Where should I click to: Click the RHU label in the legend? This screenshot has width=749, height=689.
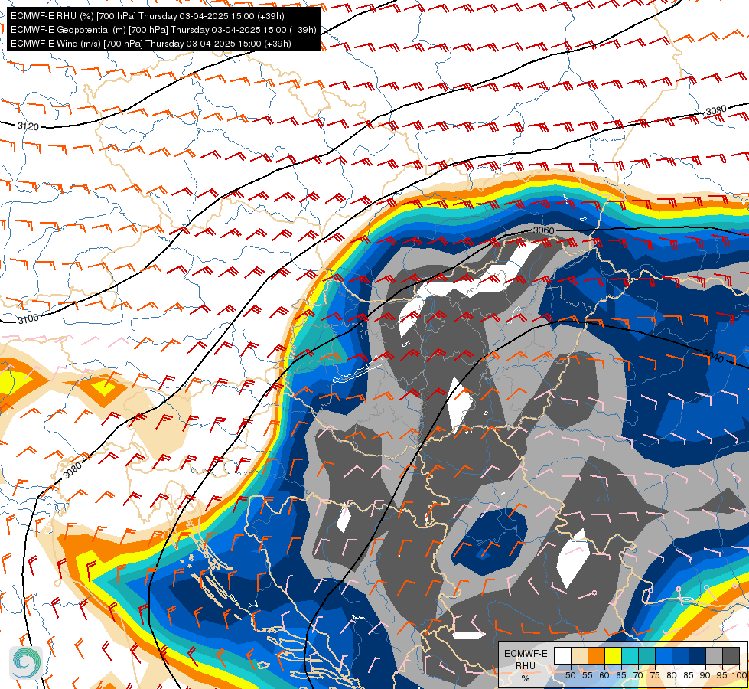point(526,665)
